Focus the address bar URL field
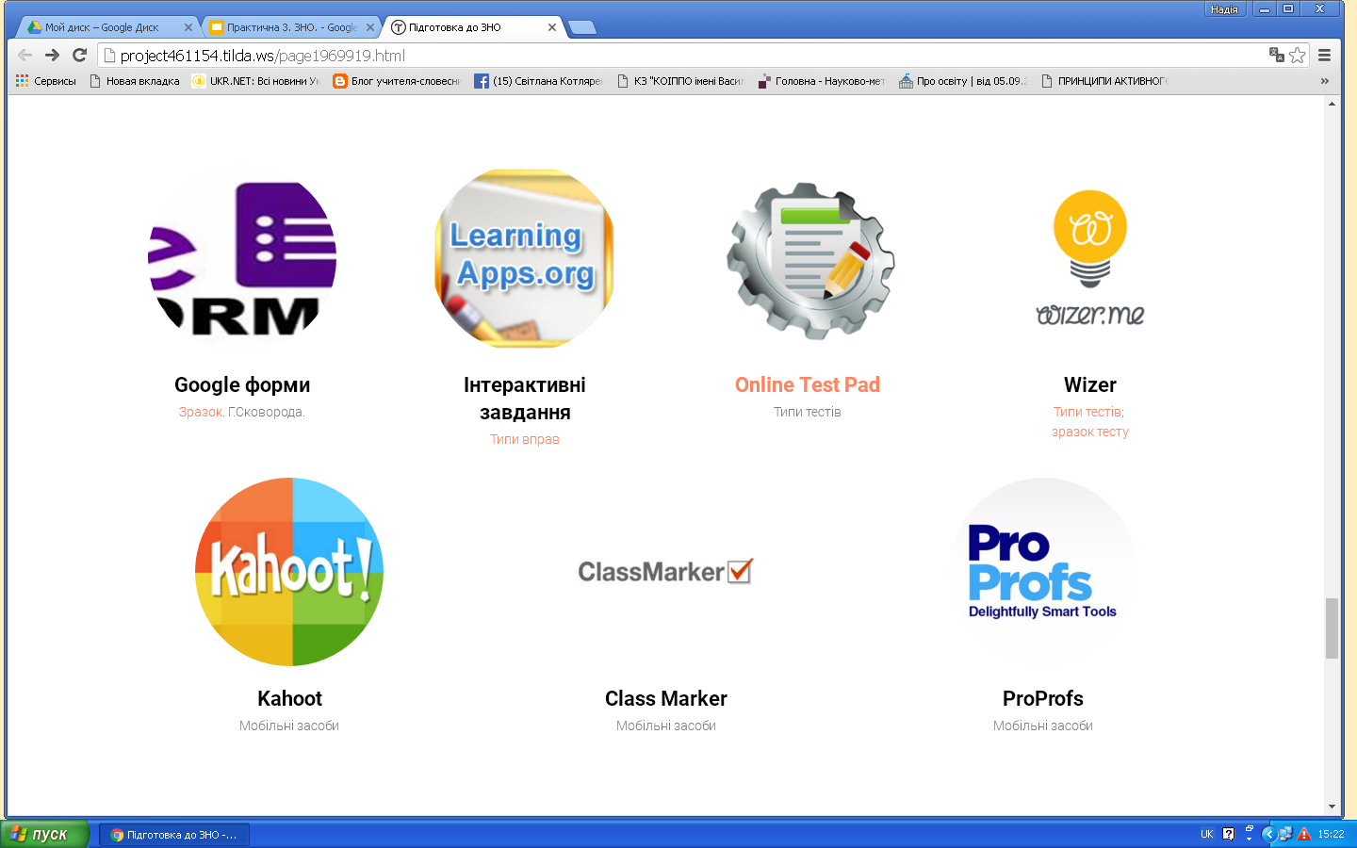The width and height of the screenshot is (1357, 848). click(x=693, y=56)
